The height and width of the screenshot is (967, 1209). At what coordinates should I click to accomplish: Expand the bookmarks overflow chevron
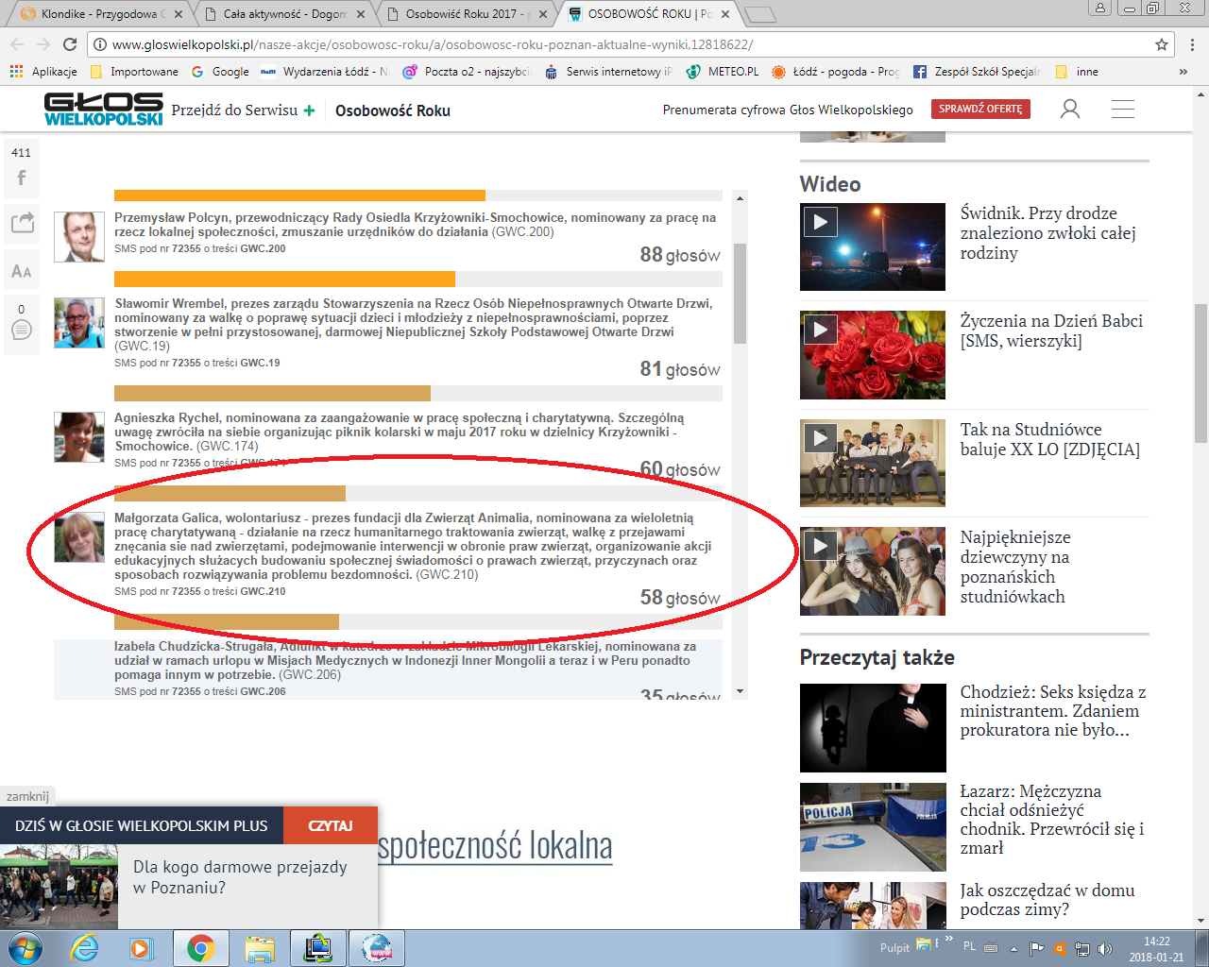tap(1183, 72)
